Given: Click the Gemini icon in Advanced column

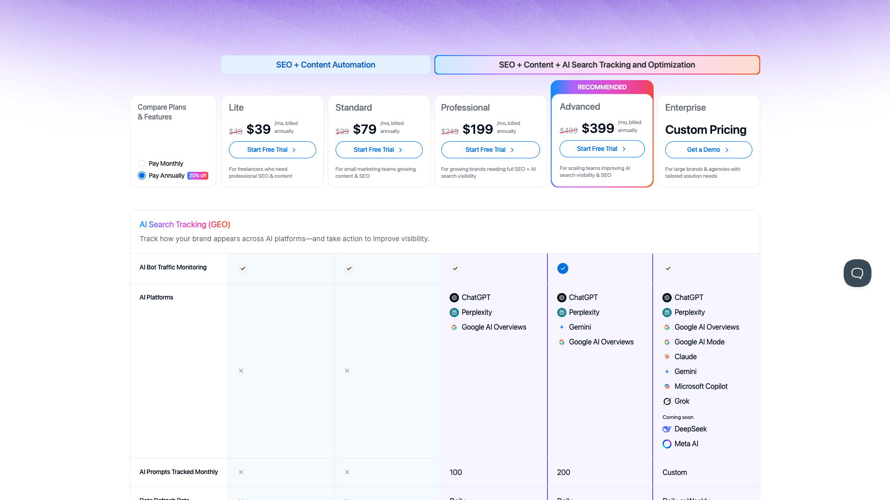Looking at the screenshot, I should pyautogui.click(x=561, y=327).
